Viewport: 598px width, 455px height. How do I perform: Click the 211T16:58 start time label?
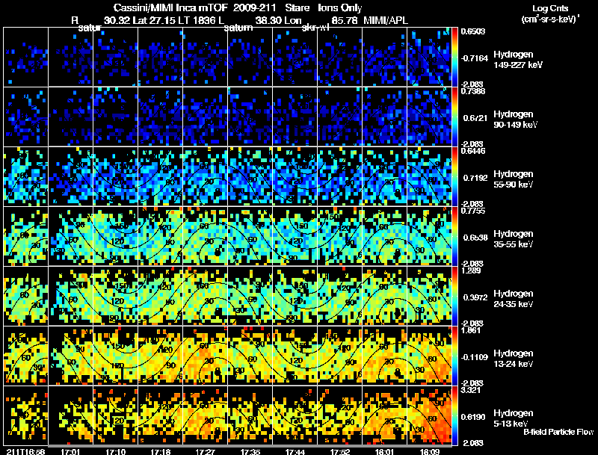[25, 451]
